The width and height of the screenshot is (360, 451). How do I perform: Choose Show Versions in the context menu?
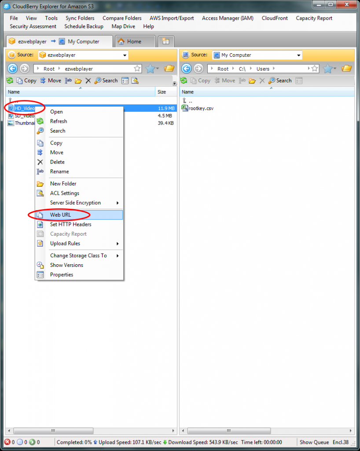tap(79, 265)
